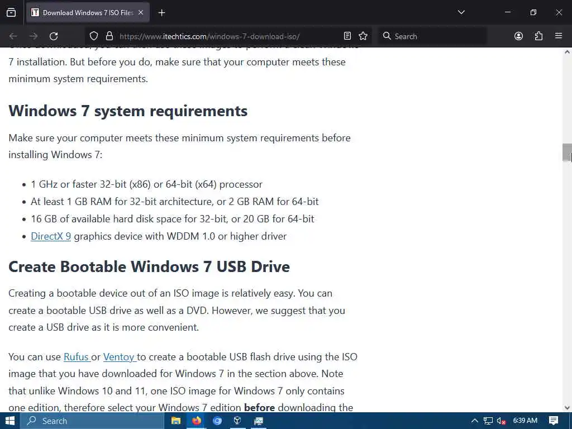Open the 6:39 AM clock
This screenshot has height=429, width=572.
tap(525, 421)
